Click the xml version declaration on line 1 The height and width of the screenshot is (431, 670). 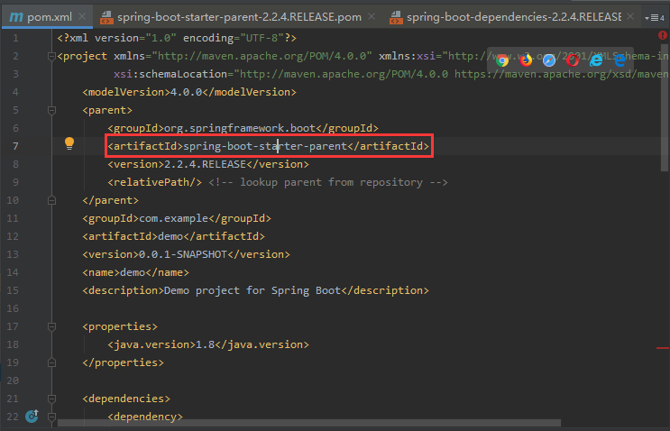coord(177,38)
